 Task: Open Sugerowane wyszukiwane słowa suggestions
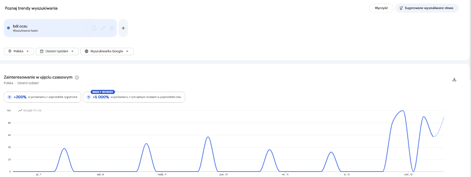point(427,8)
